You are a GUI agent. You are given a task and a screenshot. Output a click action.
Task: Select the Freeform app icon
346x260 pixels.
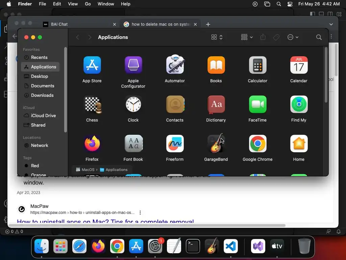(175, 144)
